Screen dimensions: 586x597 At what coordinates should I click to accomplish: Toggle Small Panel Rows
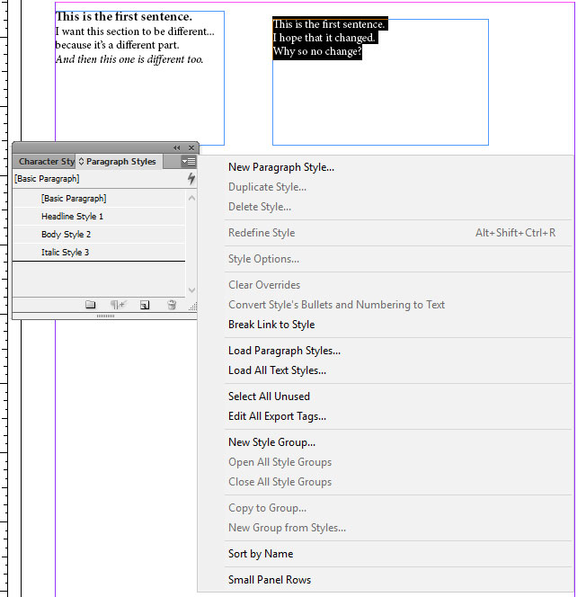pyautogui.click(x=270, y=580)
